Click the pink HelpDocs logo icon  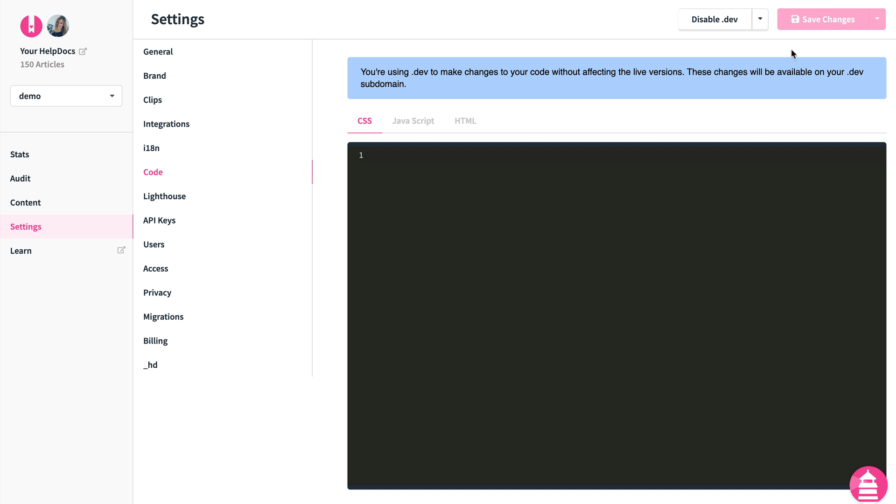tap(31, 26)
